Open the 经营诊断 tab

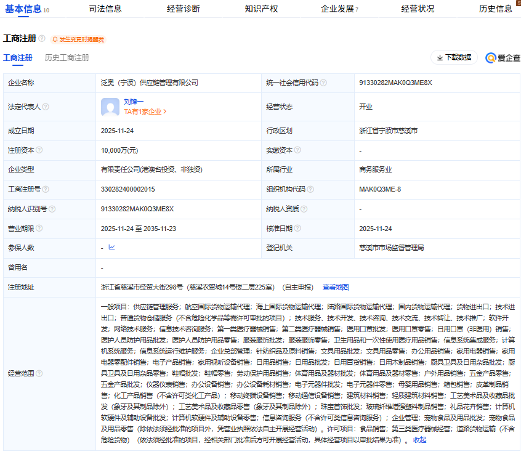(184, 9)
